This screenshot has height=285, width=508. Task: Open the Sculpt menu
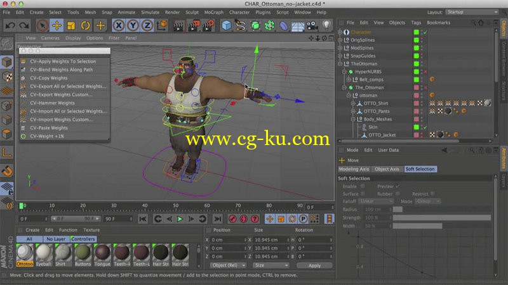(x=192, y=12)
